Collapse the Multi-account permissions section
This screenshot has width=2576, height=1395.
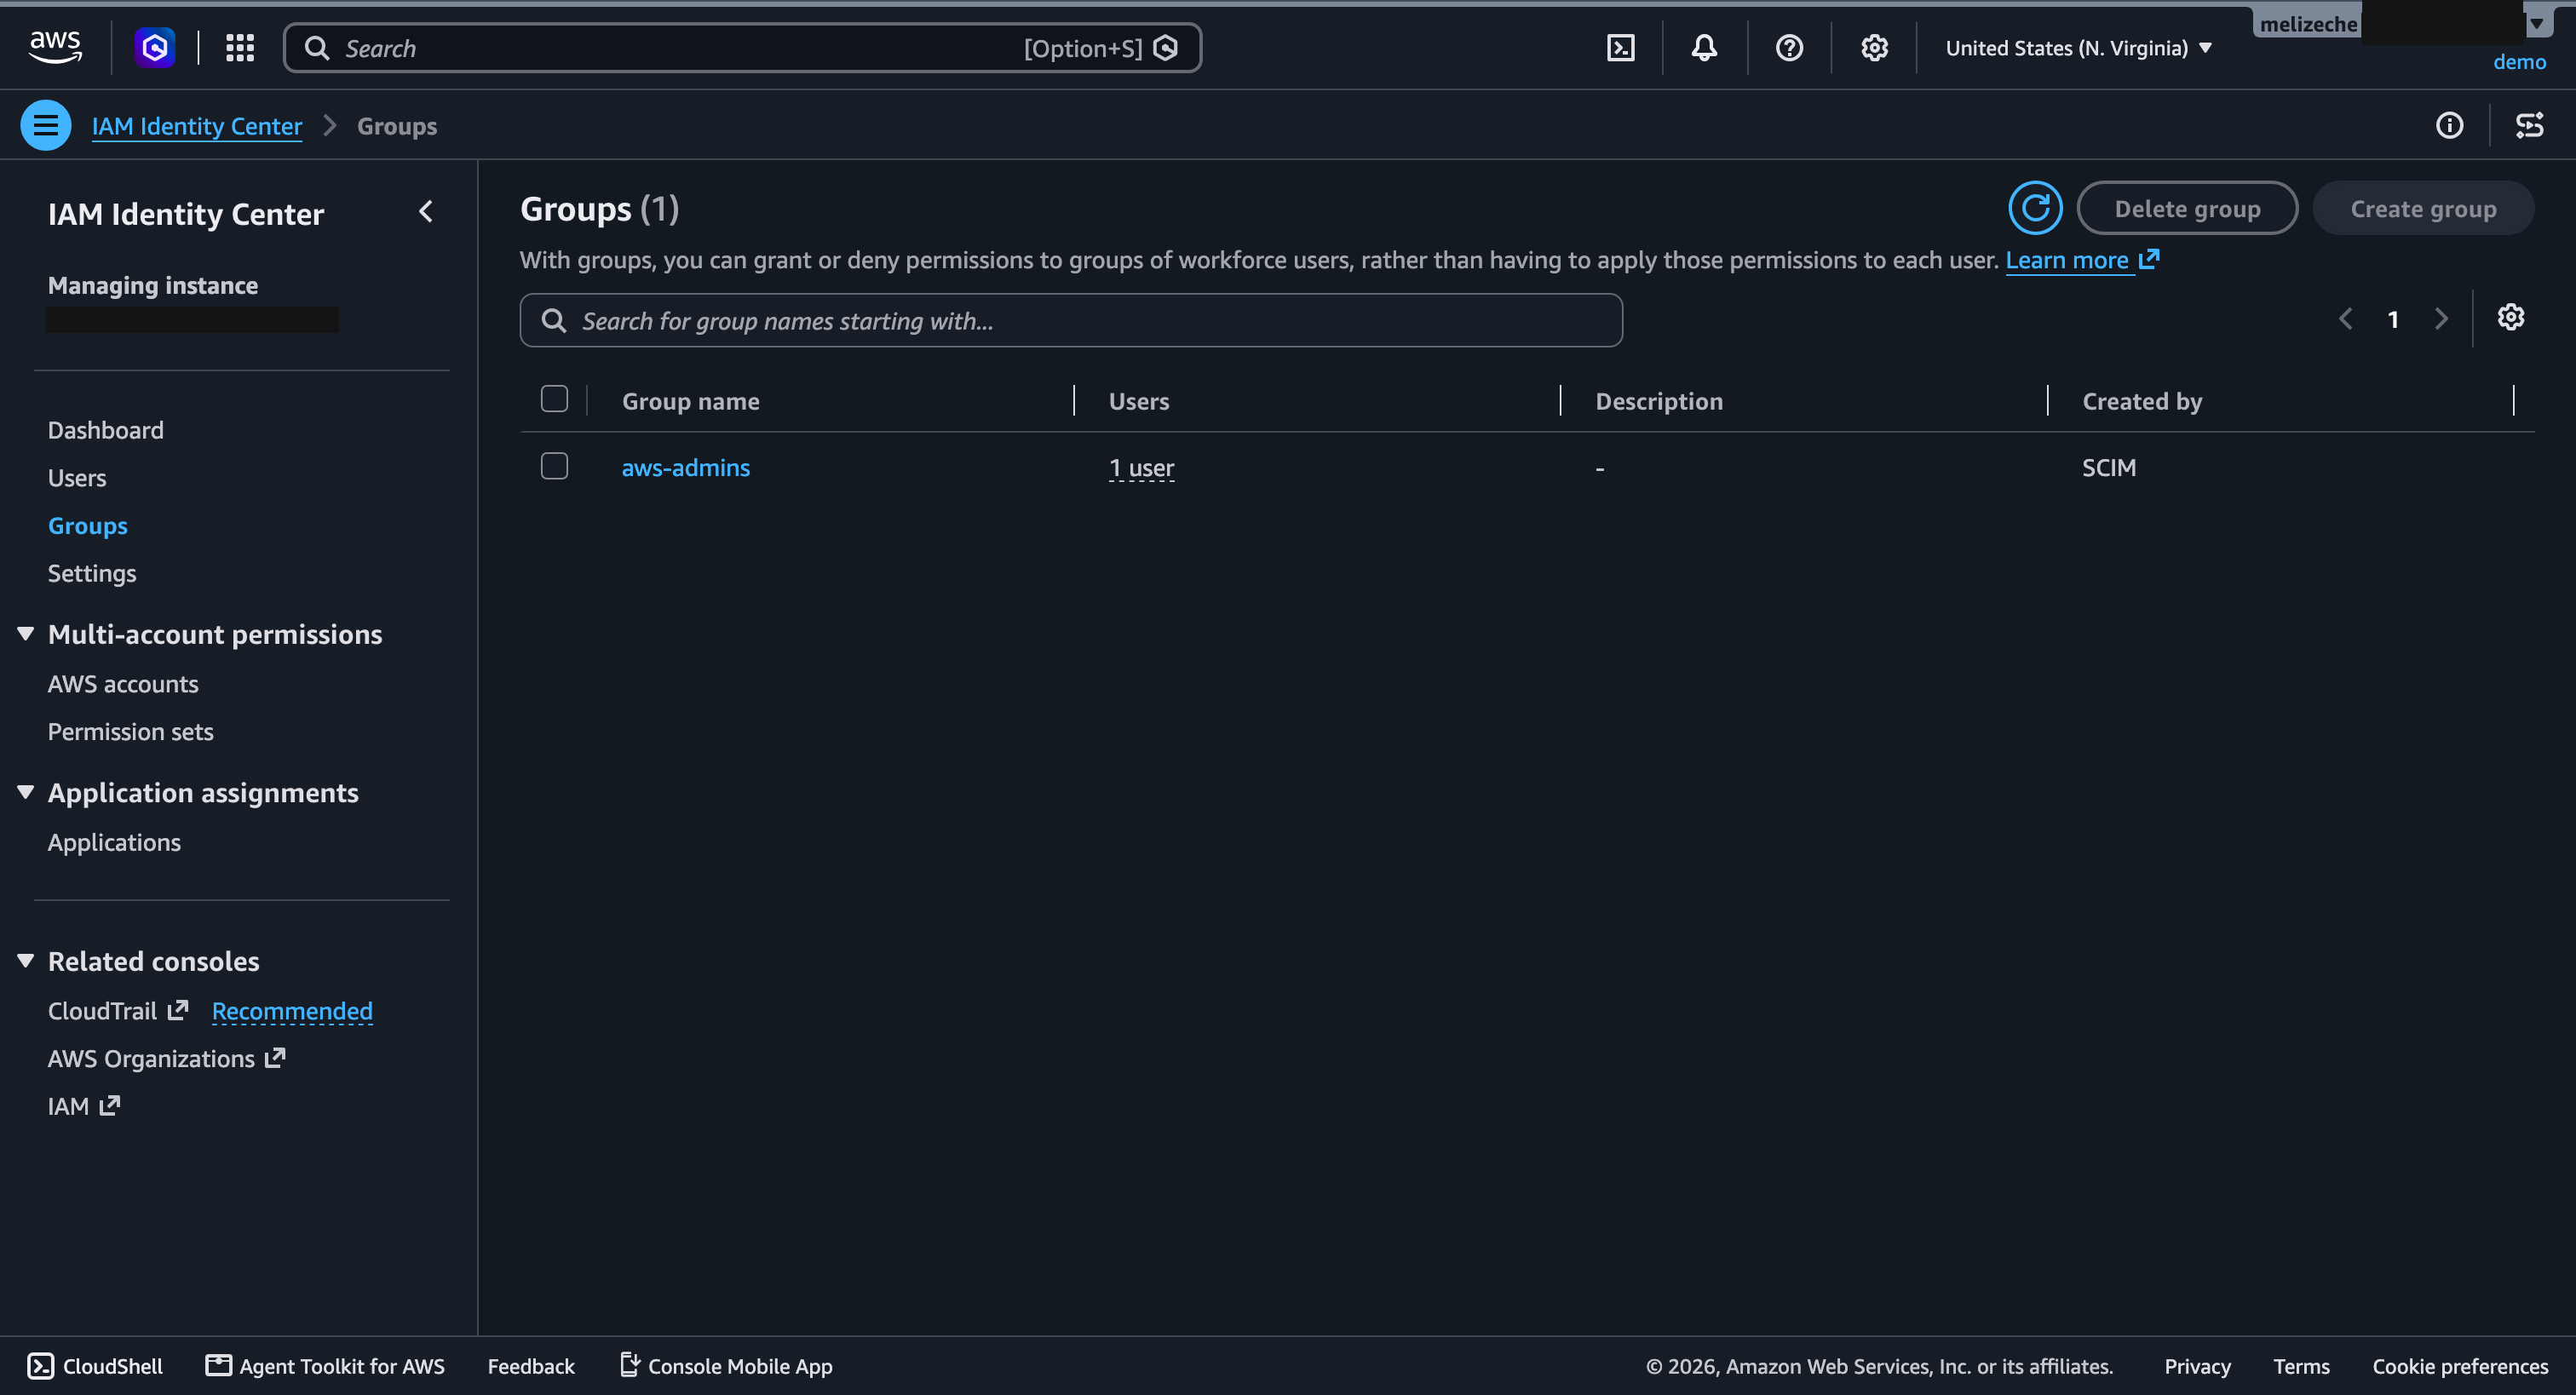tap(26, 634)
